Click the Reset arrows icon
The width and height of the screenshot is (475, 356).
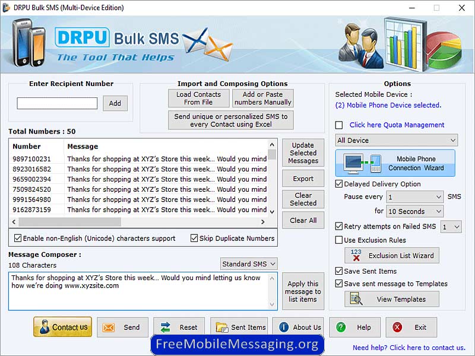pos(166,328)
